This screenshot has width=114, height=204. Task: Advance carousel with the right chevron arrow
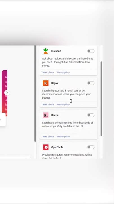pos(7,93)
